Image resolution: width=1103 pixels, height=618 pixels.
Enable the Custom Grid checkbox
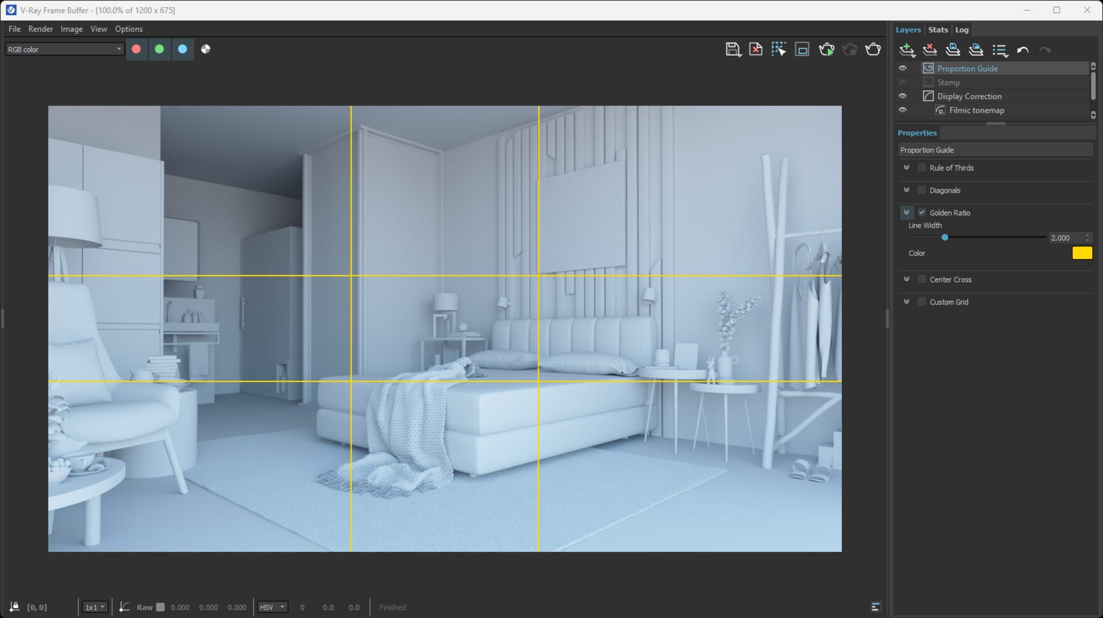(922, 302)
